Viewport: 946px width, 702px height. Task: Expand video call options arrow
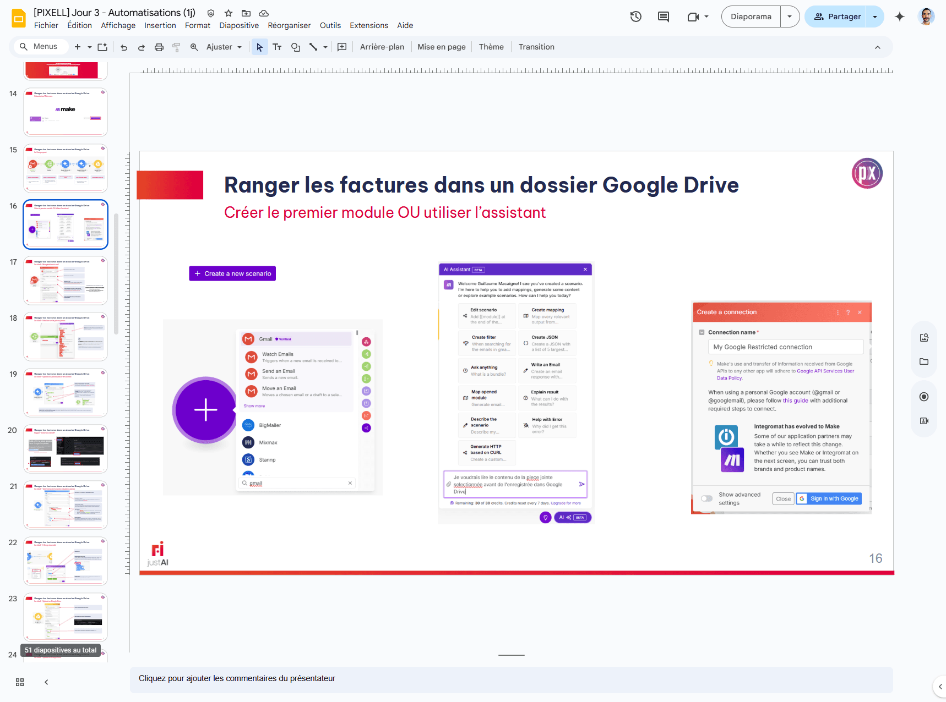pos(706,17)
